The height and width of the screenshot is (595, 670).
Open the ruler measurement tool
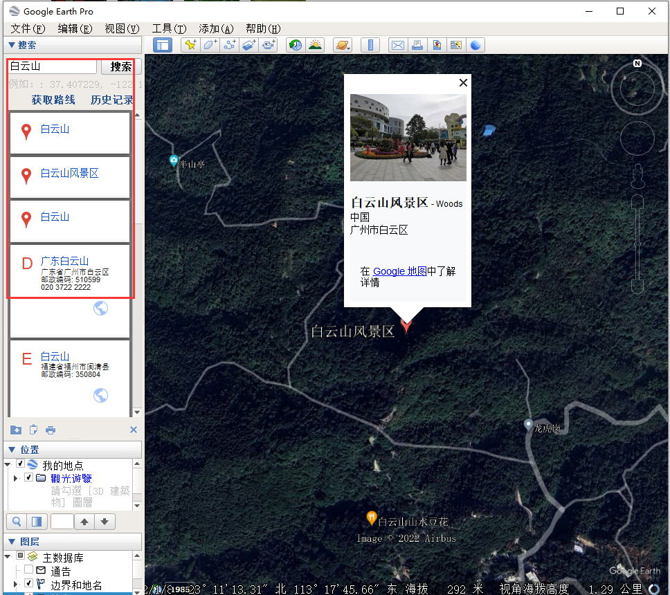point(370,45)
